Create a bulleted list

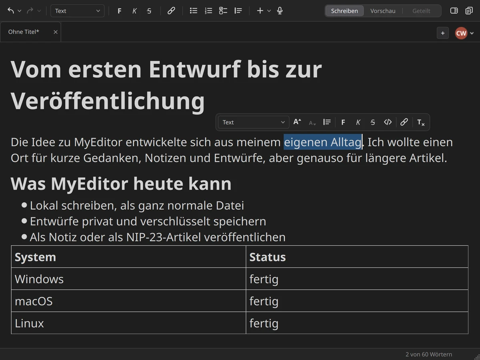(194, 11)
